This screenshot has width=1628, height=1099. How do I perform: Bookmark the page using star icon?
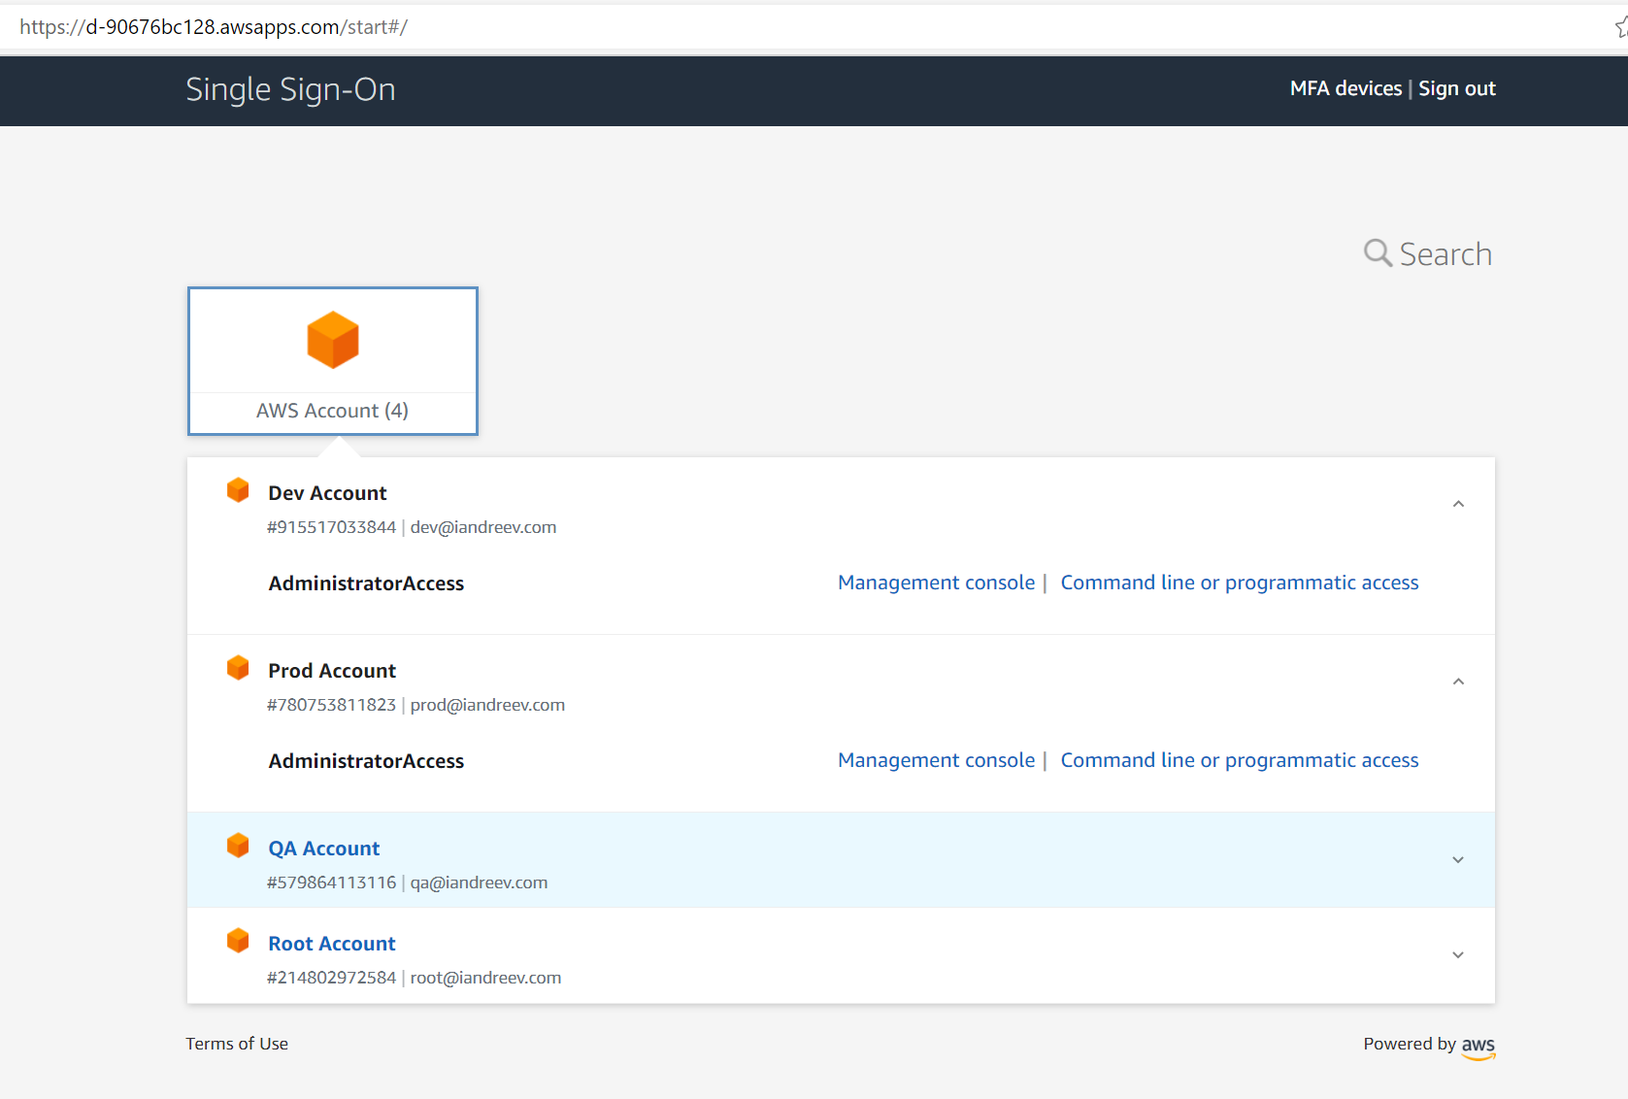pyautogui.click(x=1621, y=27)
